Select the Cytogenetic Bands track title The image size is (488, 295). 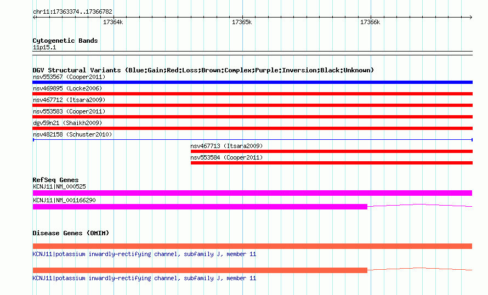(65, 41)
